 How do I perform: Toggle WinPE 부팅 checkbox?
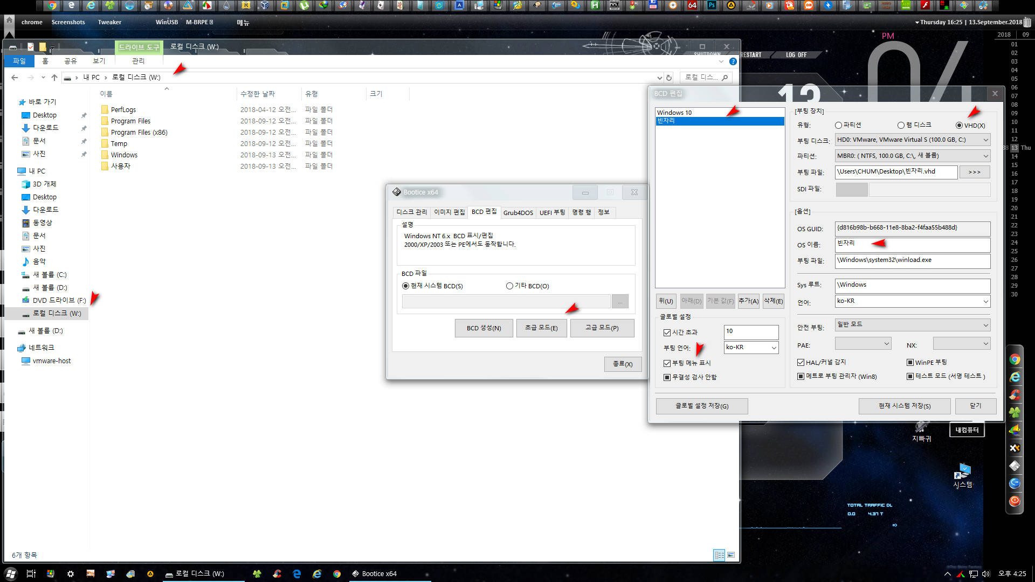coord(910,362)
